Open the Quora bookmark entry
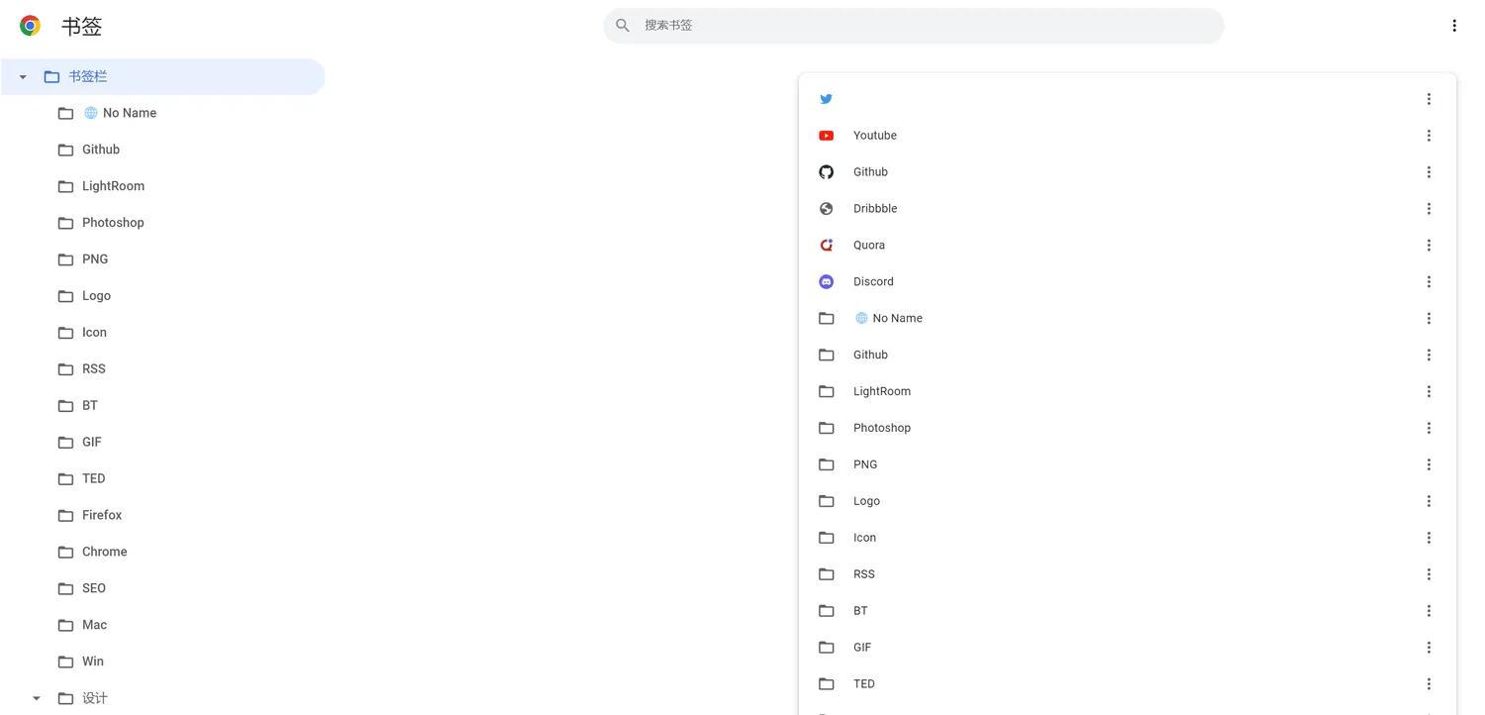The width and height of the screenshot is (1485, 715). [1128, 246]
